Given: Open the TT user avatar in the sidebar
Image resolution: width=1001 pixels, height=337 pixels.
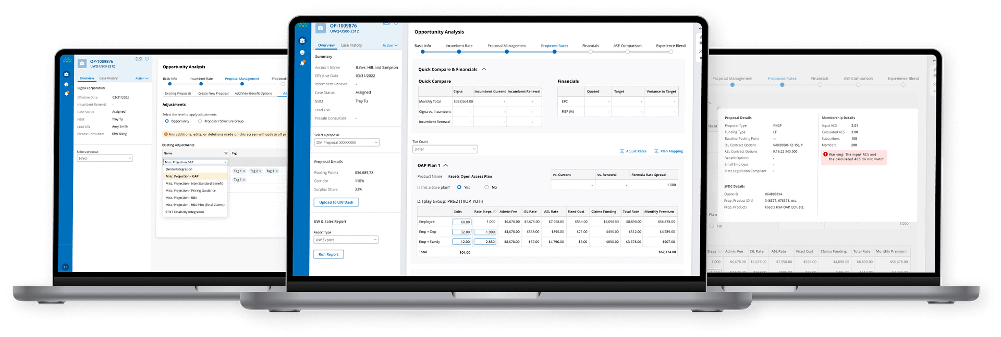Looking at the screenshot, I should [x=65, y=267].
